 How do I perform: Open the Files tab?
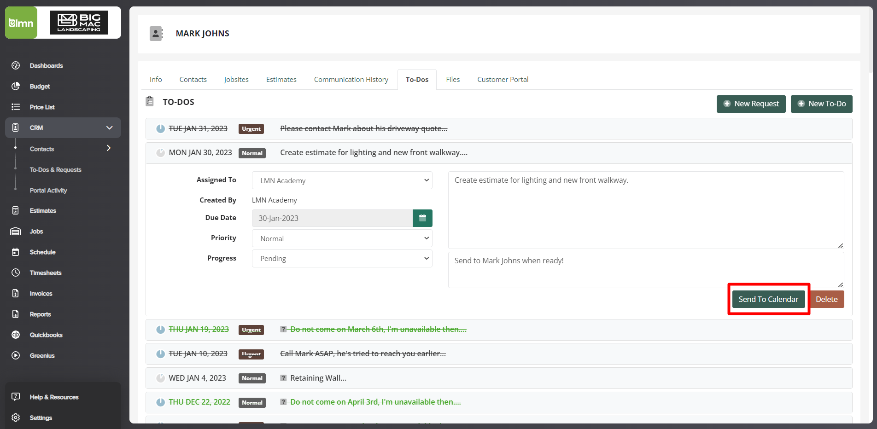click(453, 79)
